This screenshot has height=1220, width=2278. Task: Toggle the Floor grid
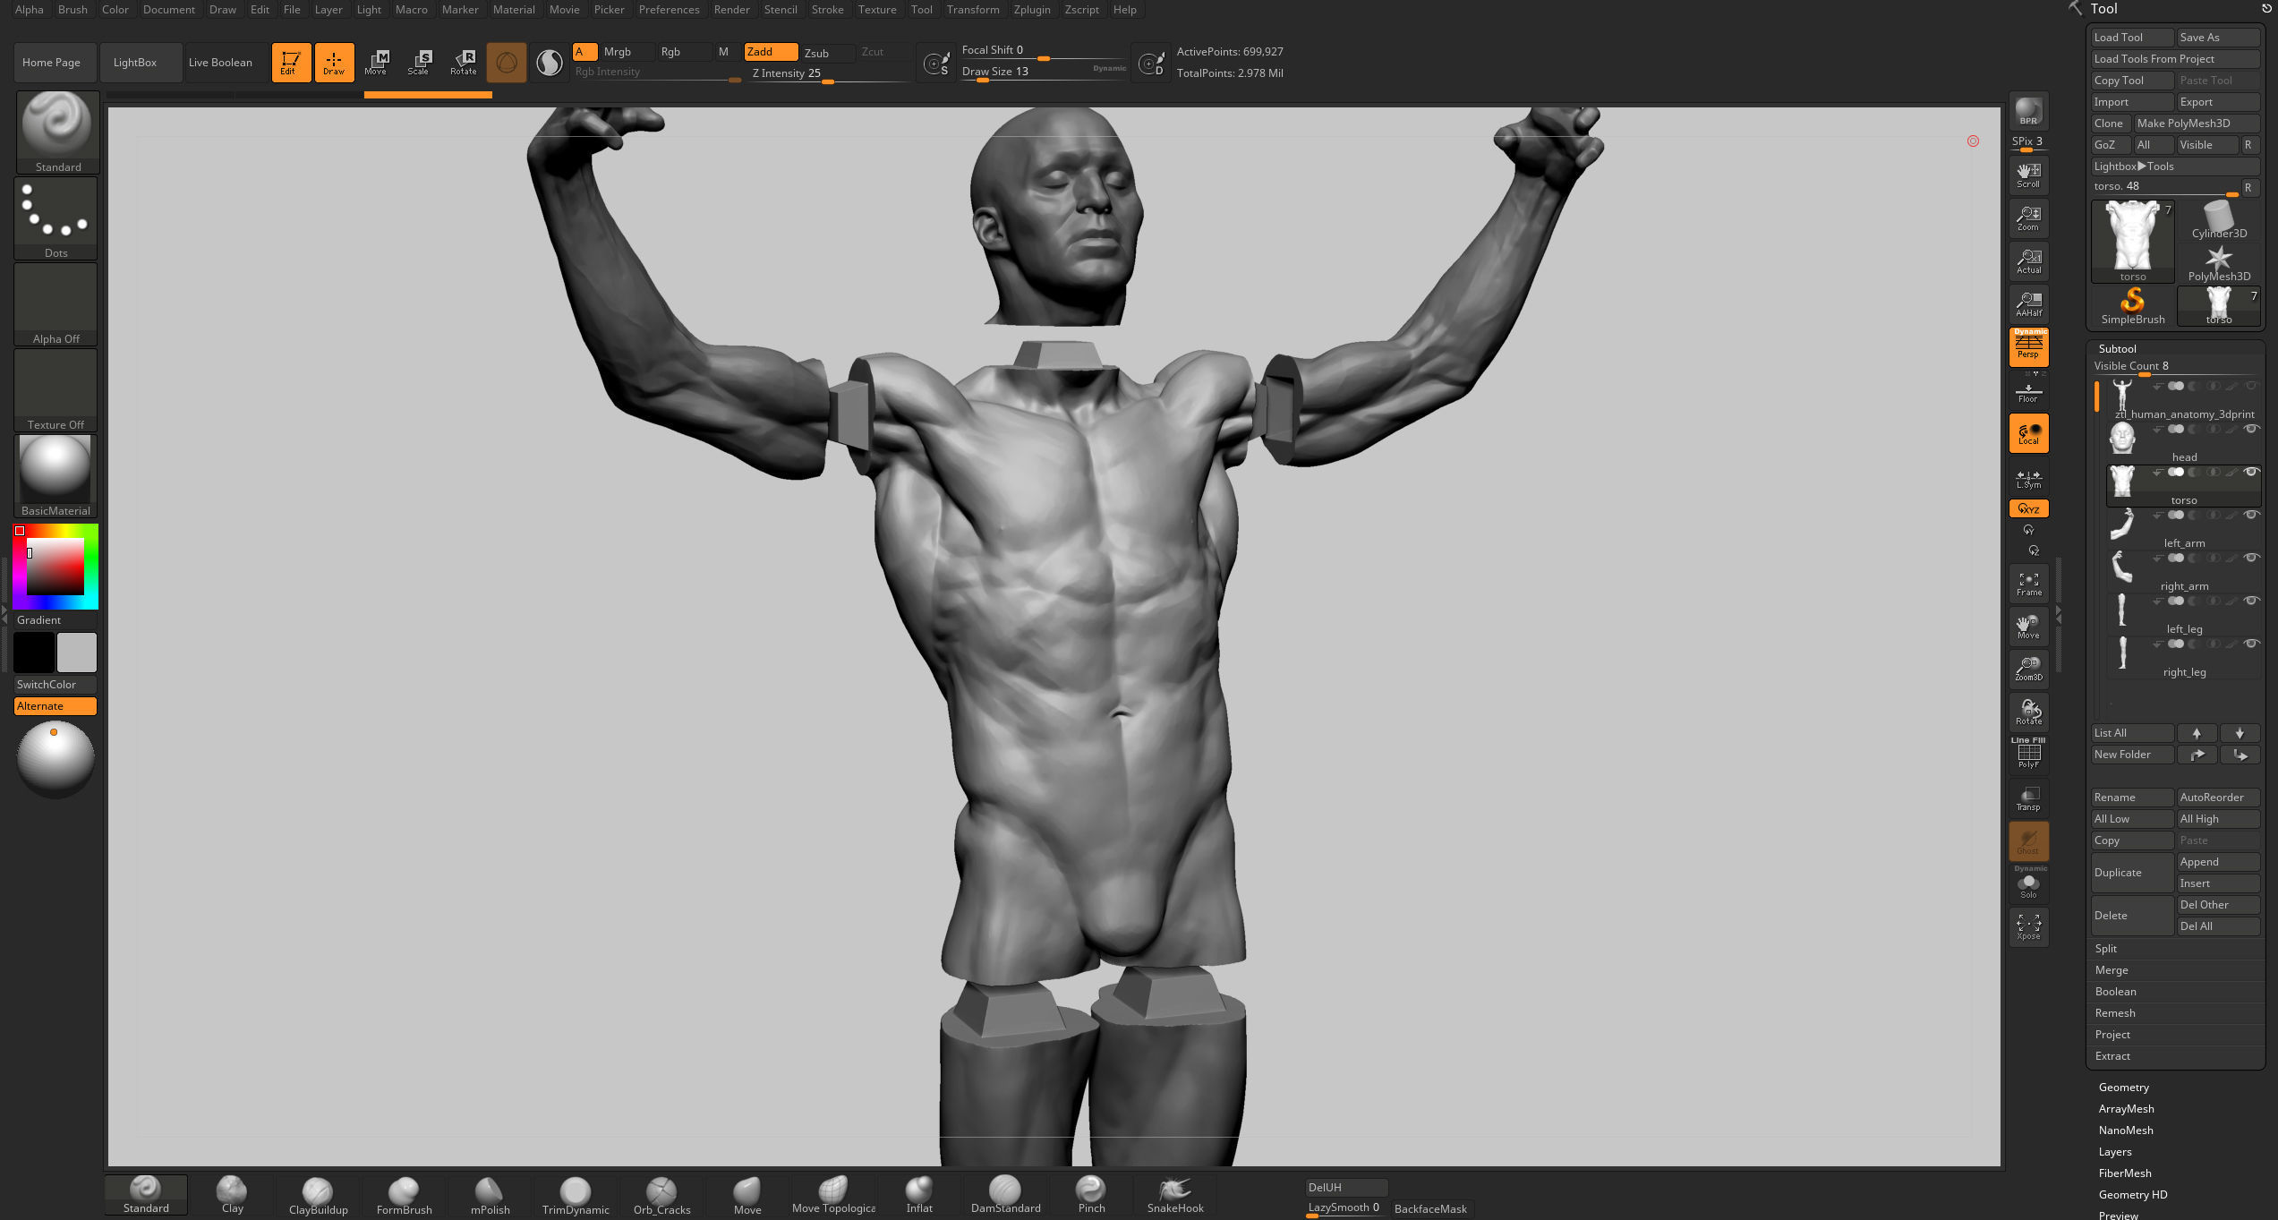pos(2028,392)
